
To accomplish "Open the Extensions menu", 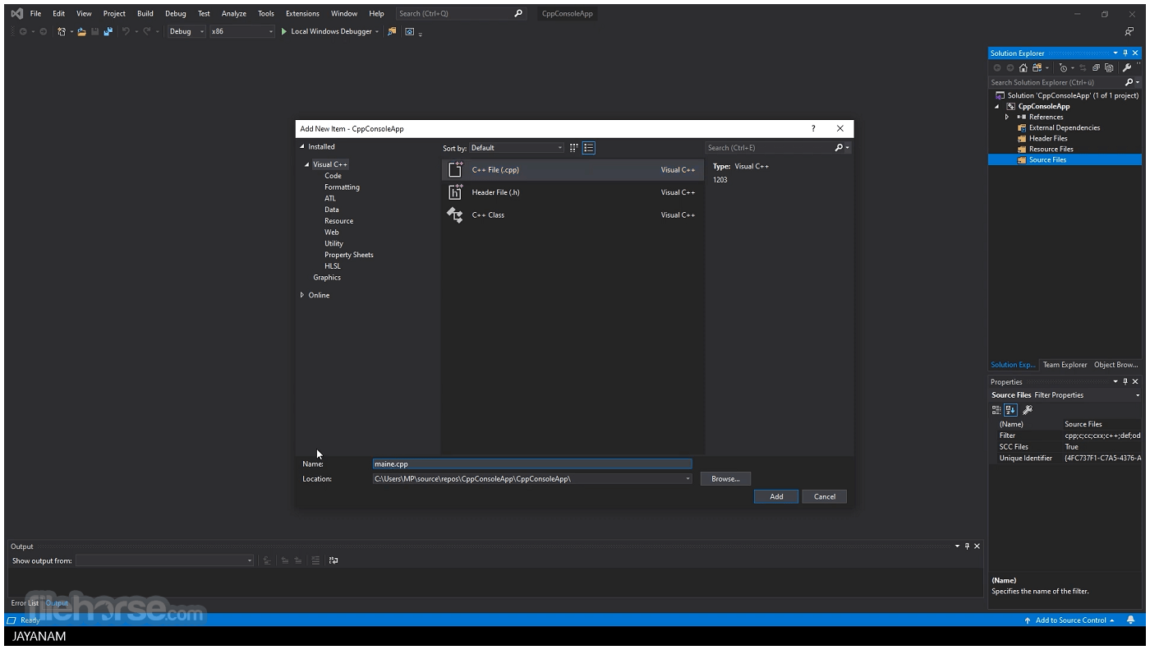I will pyautogui.click(x=302, y=13).
